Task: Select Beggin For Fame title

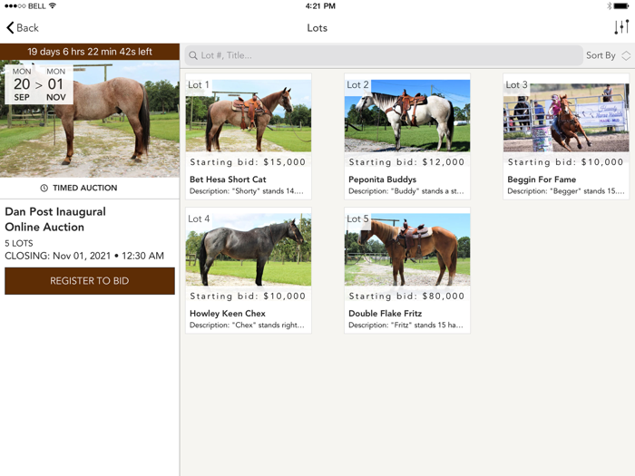Action: (542, 180)
